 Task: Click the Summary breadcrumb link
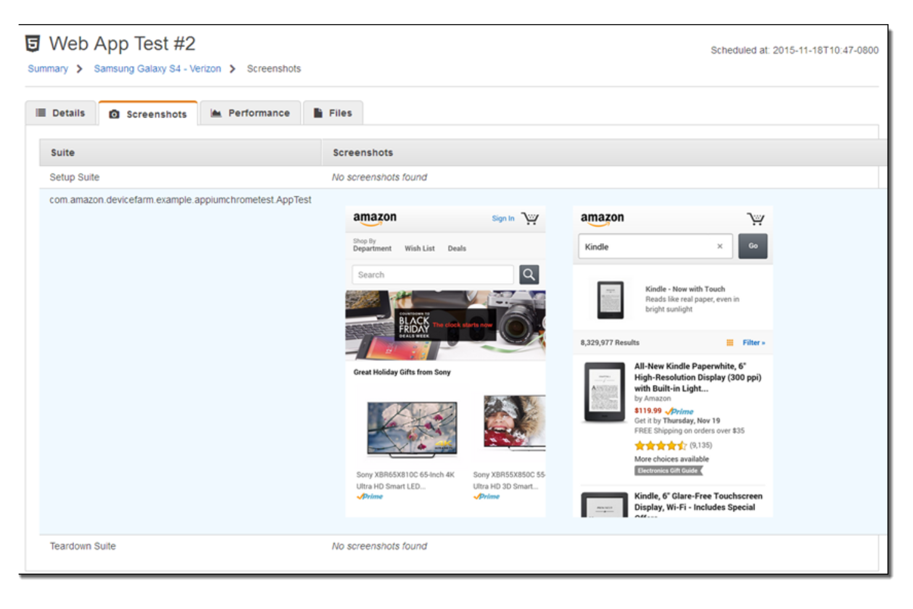tap(48, 68)
